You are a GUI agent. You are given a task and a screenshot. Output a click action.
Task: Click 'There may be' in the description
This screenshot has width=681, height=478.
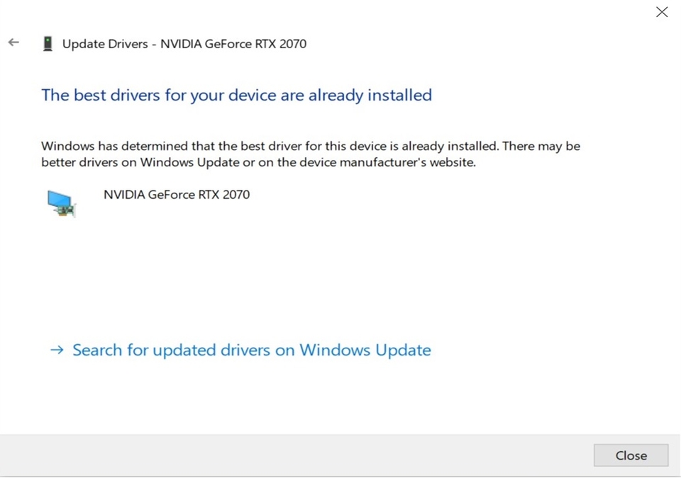click(541, 146)
